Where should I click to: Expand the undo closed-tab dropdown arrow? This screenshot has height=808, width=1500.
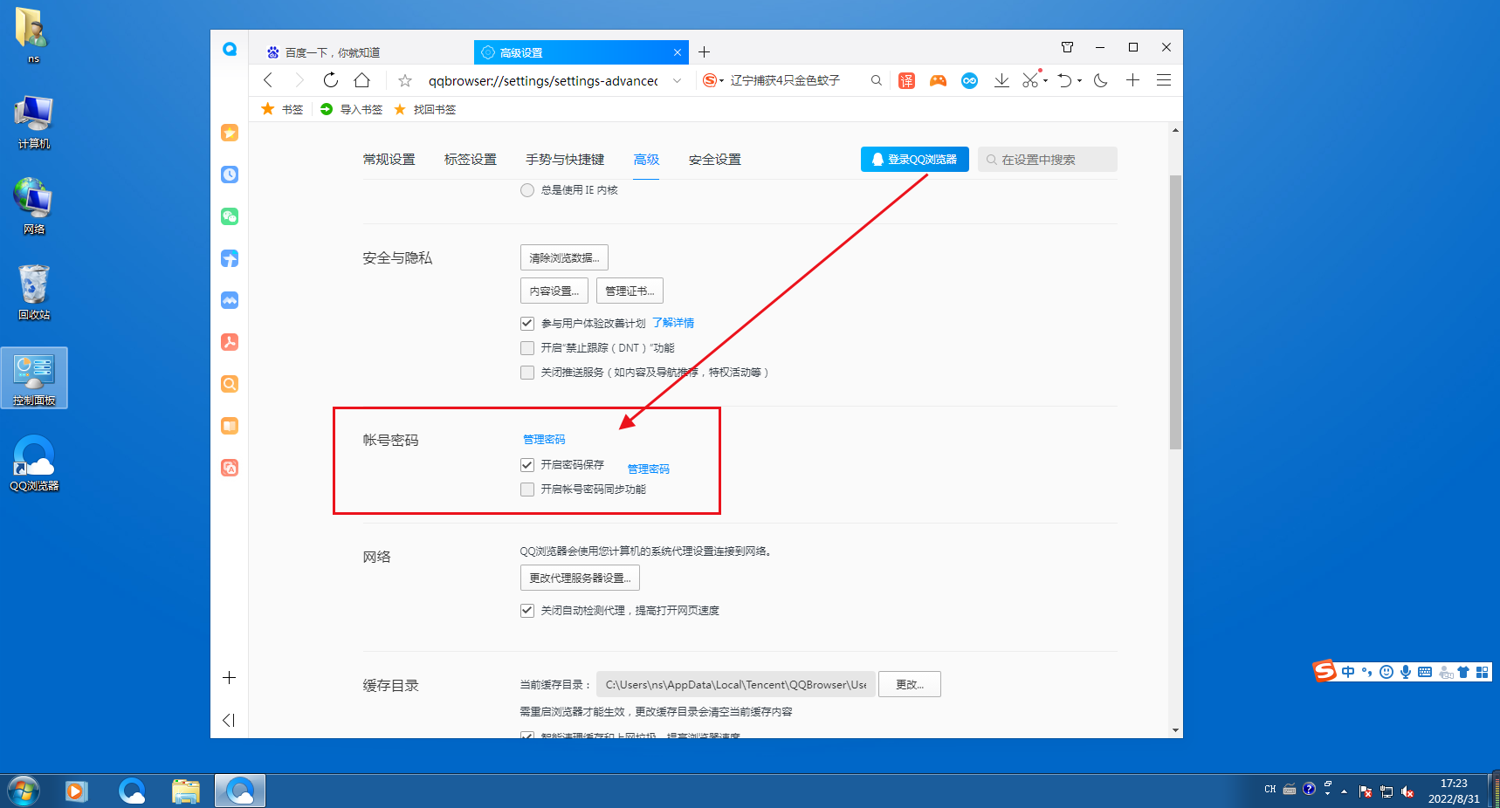pos(1080,80)
